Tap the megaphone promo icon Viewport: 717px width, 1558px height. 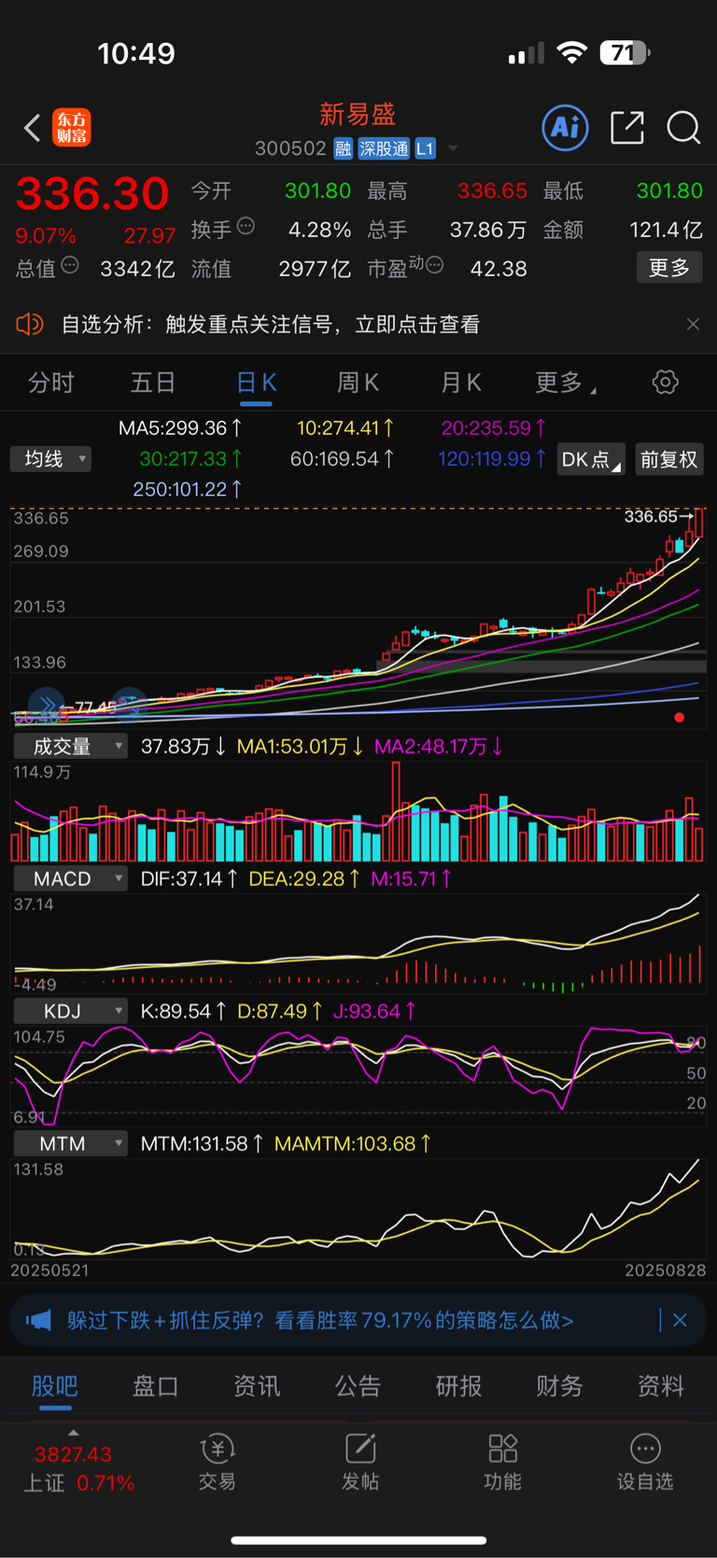pos(38,1320)
